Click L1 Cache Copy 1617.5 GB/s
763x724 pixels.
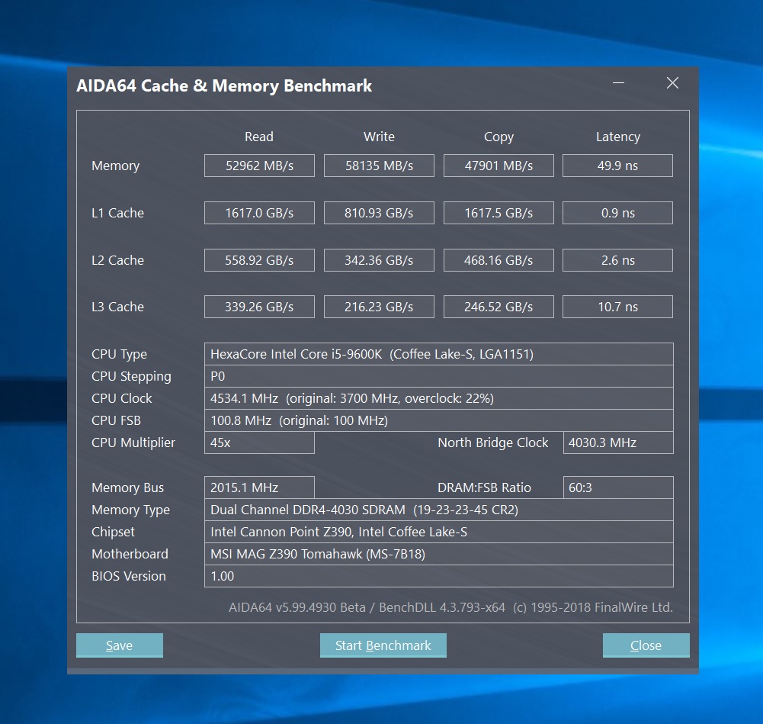pyautogui.click(x=499, y=213)
